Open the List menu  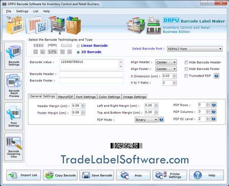point(35,11)
